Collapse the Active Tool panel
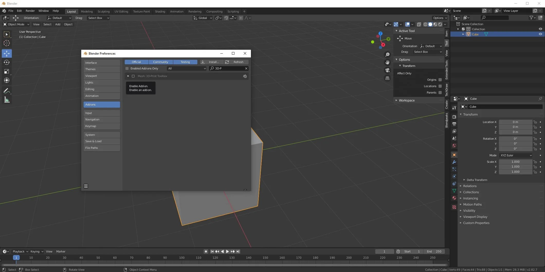This screenshot has width=545, height=272. [397, 31]
